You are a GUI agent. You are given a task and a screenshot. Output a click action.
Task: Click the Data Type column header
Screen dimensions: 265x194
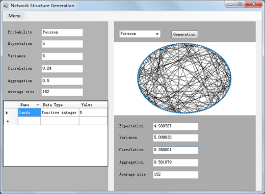click(60, 105)
